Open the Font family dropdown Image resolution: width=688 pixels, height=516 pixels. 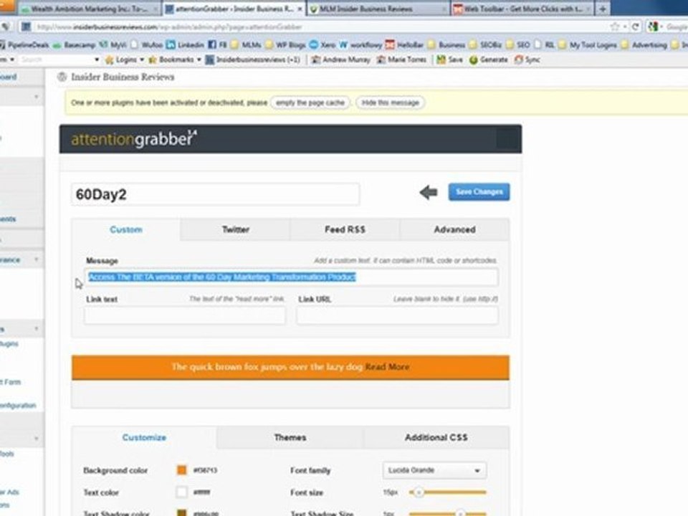click(x=434, y=470)
